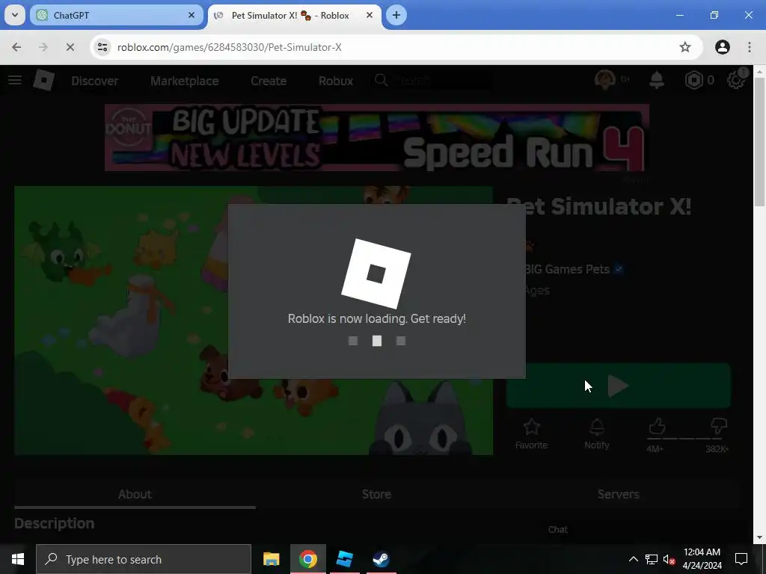The width and height of the screenshot is (766, 574).
Task: Open the Chrome three-dot menu
Action: click(749, 47)
